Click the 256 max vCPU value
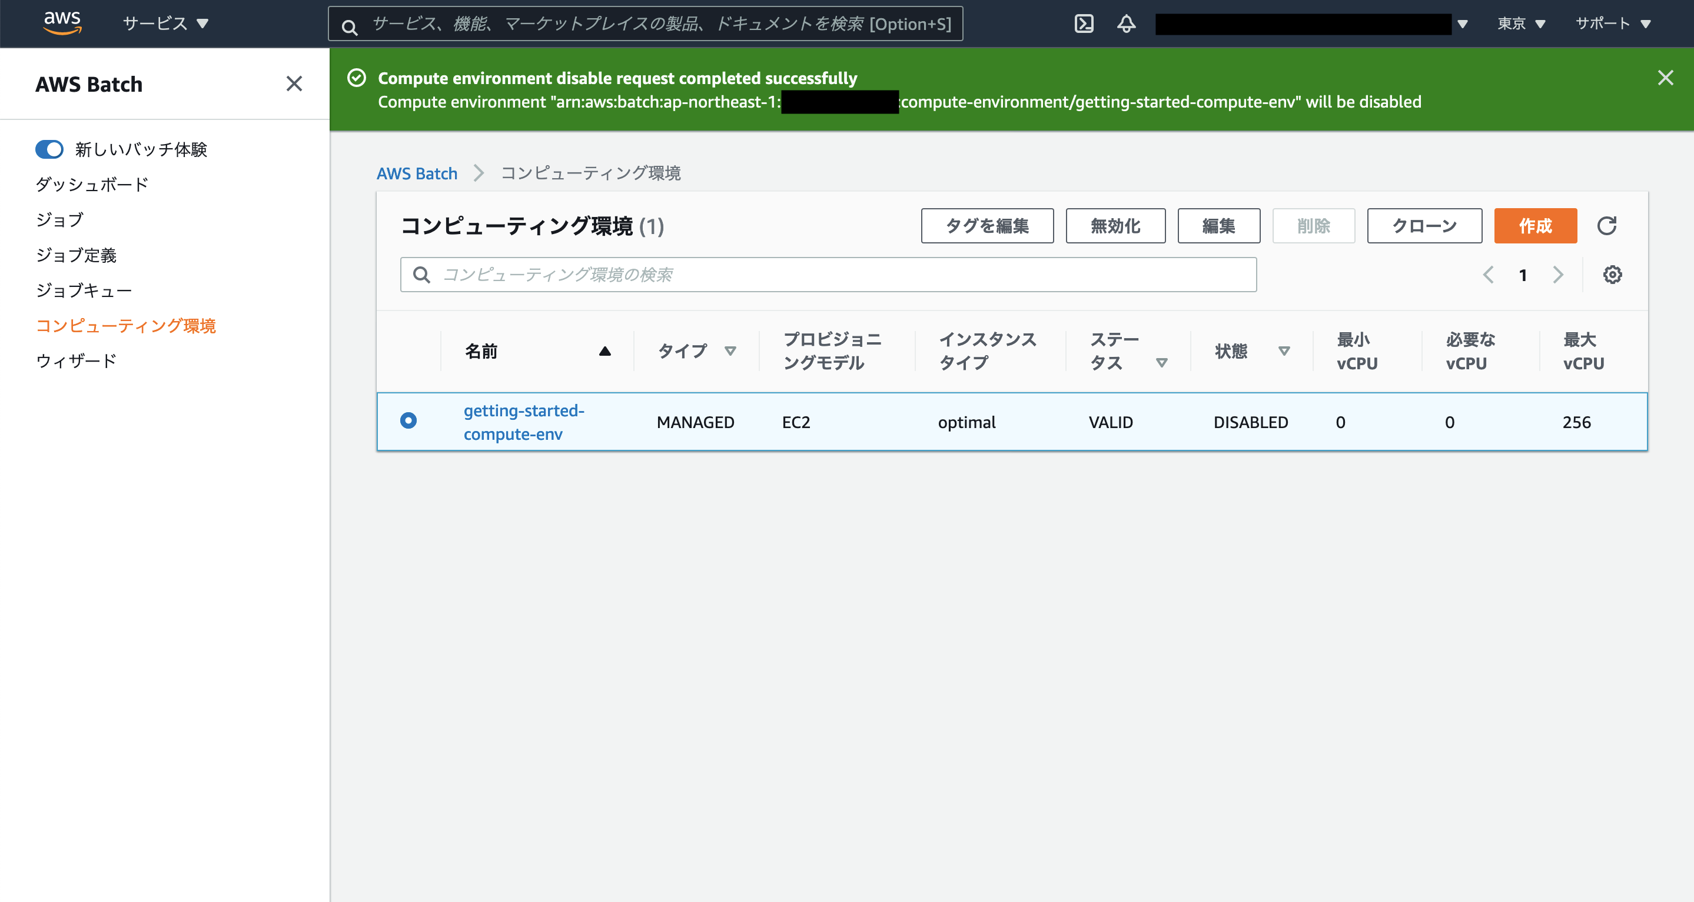The height and width of the screenshot is (902, 1694). click(1577, 422)
